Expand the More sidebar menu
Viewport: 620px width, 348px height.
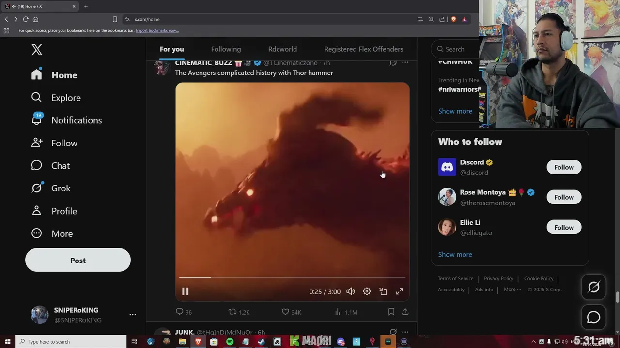(52, 233)
